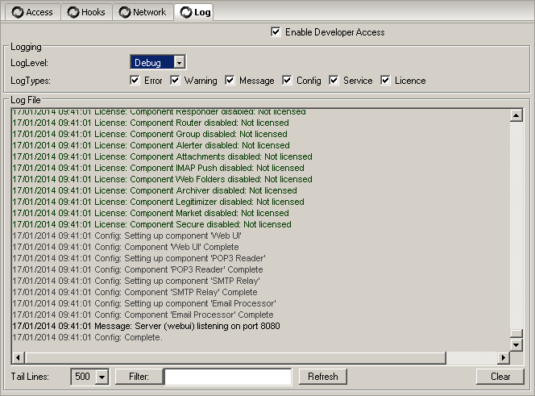The height and width of the screenshot is (396, 535).
Task: Open the Network tab
Action: pyautogui.click(x=143, y=12)
